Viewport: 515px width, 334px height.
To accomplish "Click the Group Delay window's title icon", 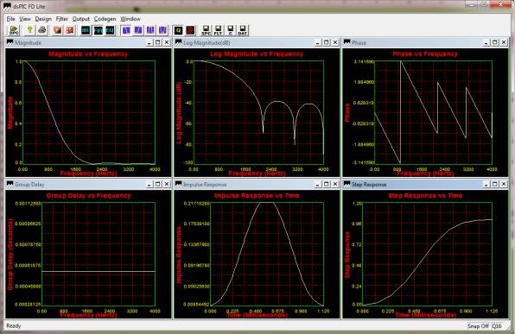I will [10, 185].
